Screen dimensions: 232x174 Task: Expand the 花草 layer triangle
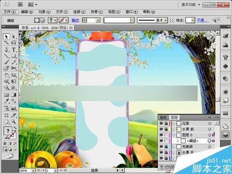(x=173, y=123)
